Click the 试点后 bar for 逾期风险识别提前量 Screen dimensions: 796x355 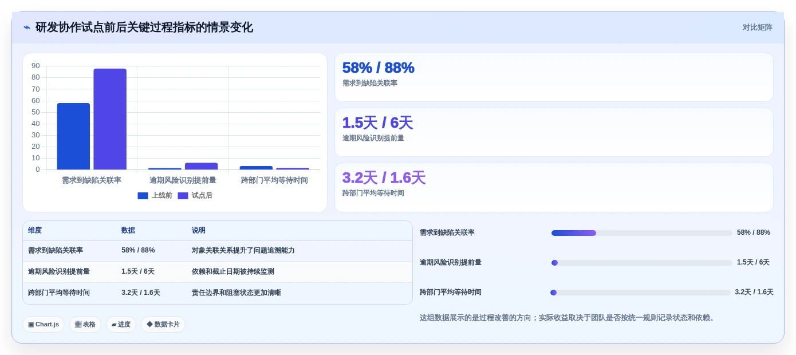pos(201,166)
